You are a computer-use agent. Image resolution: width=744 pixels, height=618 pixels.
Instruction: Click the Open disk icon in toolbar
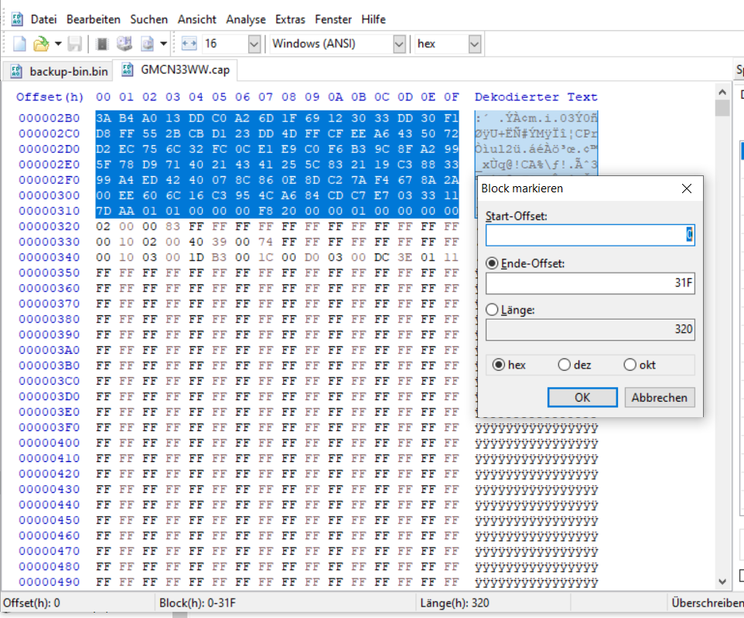(x=125, y=44)
